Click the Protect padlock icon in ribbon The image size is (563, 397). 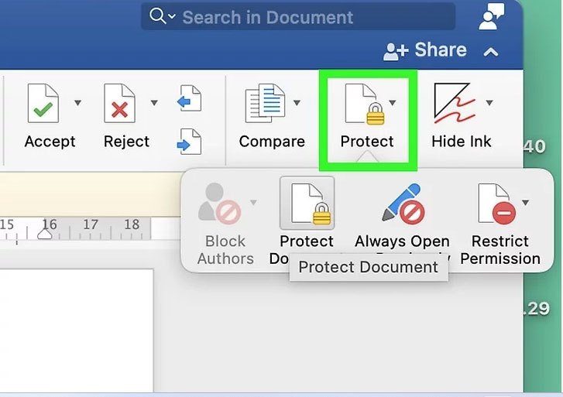click(x=365, y=104)
